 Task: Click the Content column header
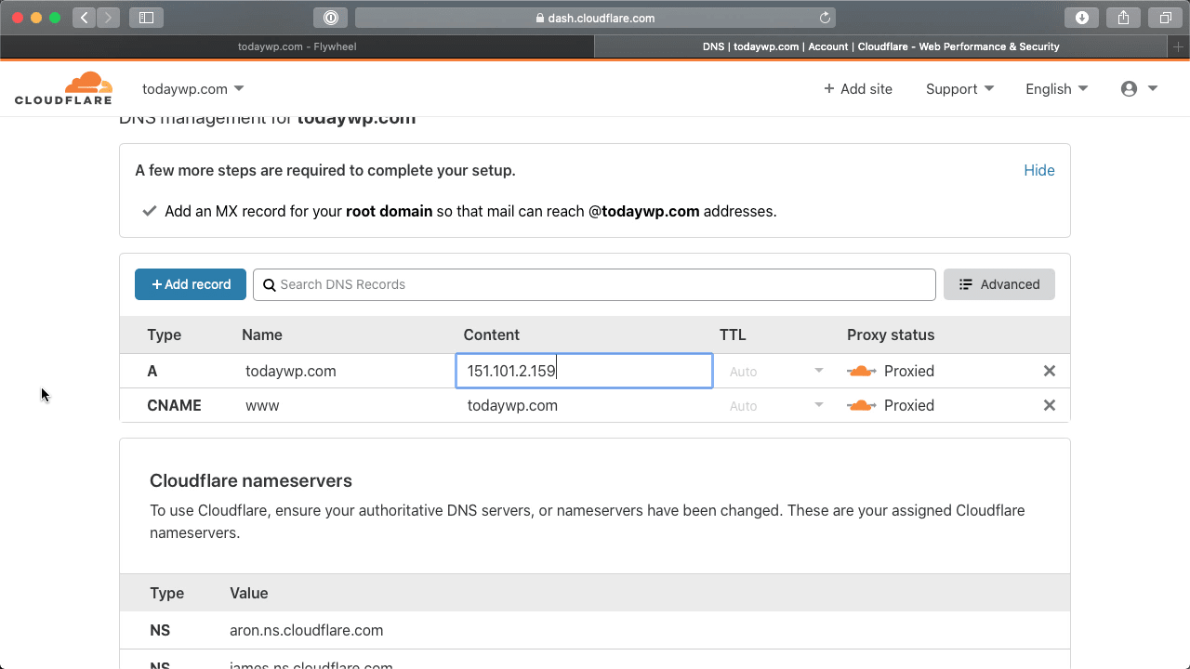pyautogui.click(x=492, y=334)
